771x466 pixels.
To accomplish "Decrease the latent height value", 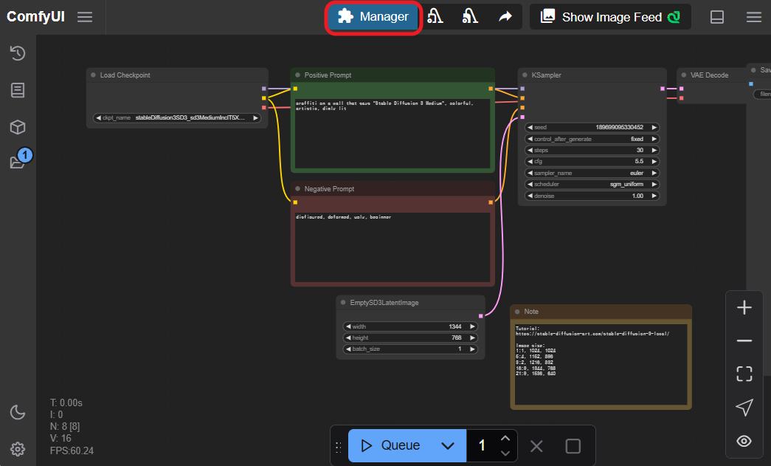I will pos(348,337).
